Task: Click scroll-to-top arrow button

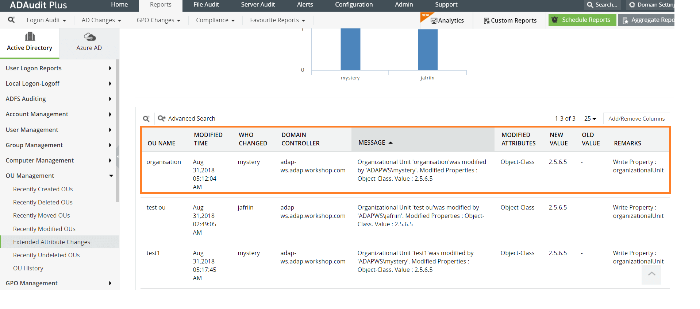Action: 651,274
